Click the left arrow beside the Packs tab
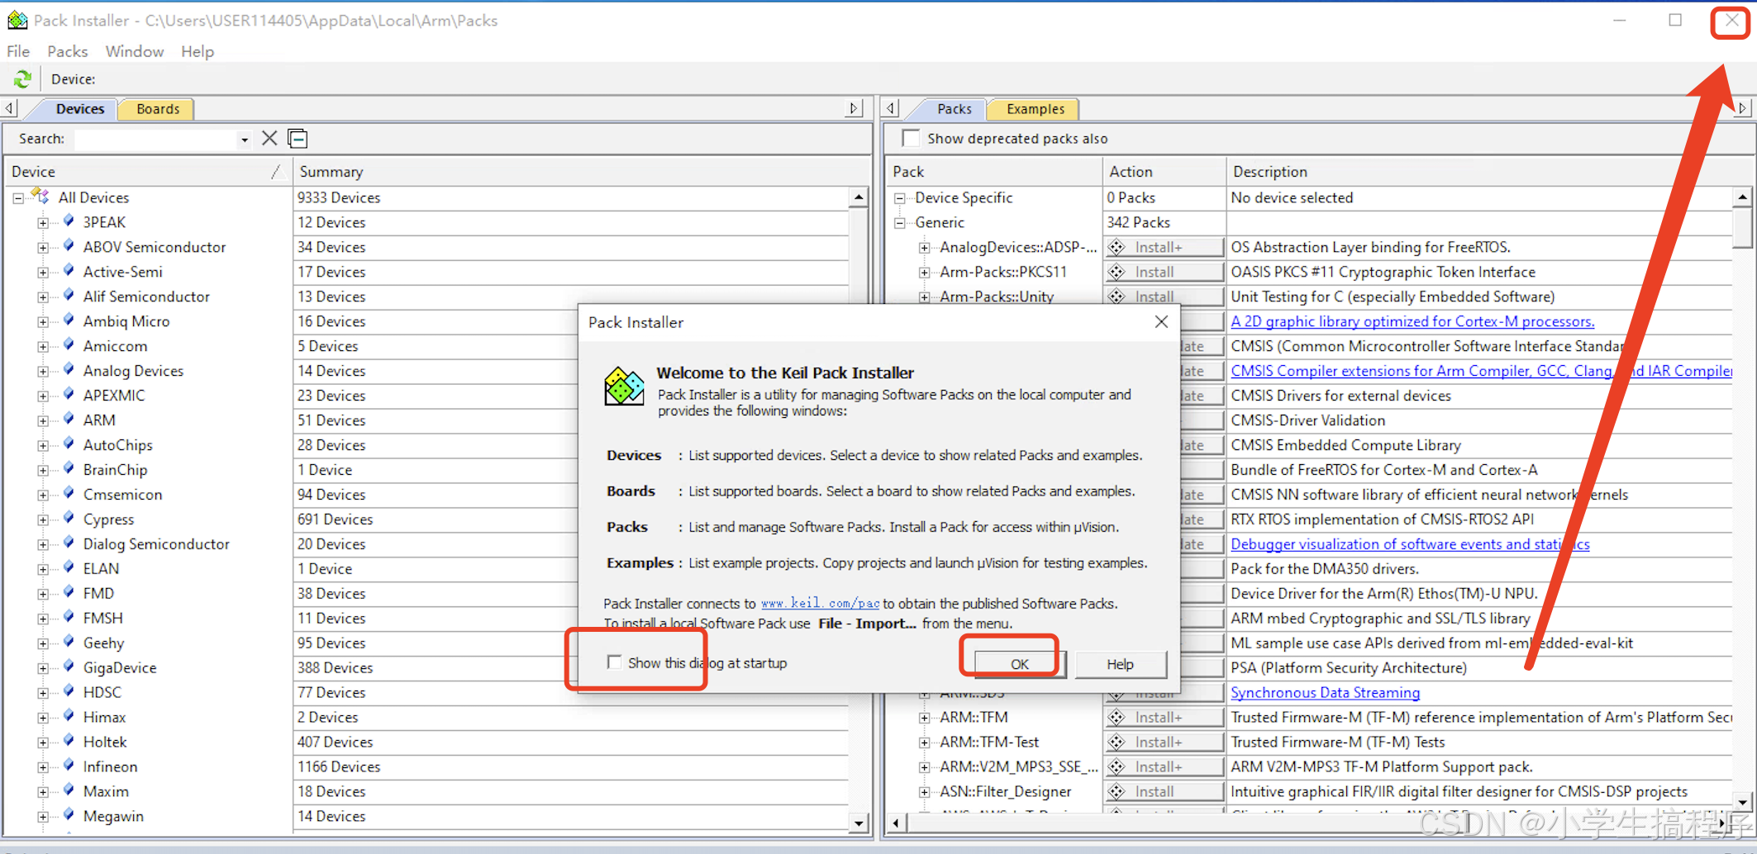The width and height of the screenshot is (1757, 854). coord(891,108)
